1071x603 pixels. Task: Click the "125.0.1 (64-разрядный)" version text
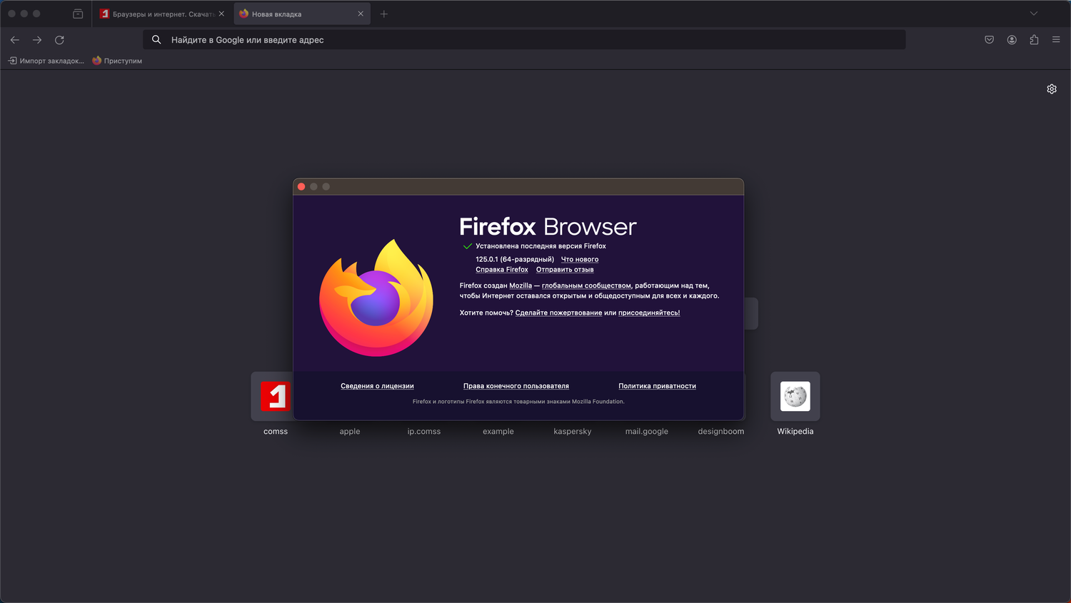pyautogui.click(x=515, y=260)
